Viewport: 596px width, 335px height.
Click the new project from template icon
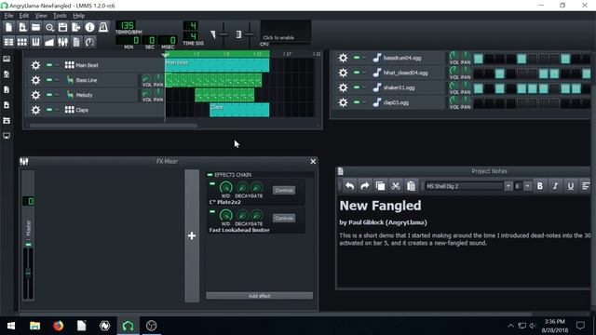point(22,27)
